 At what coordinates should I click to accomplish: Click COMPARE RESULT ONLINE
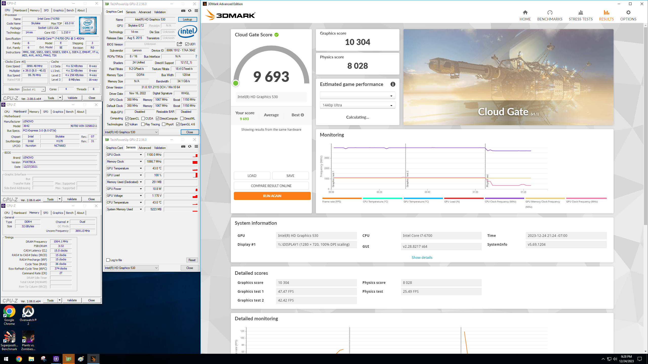271,186
